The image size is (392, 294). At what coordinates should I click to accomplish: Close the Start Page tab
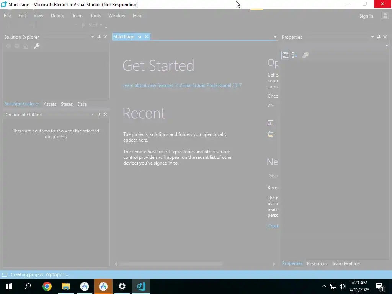pyautogui.click(x=147, y=36)
